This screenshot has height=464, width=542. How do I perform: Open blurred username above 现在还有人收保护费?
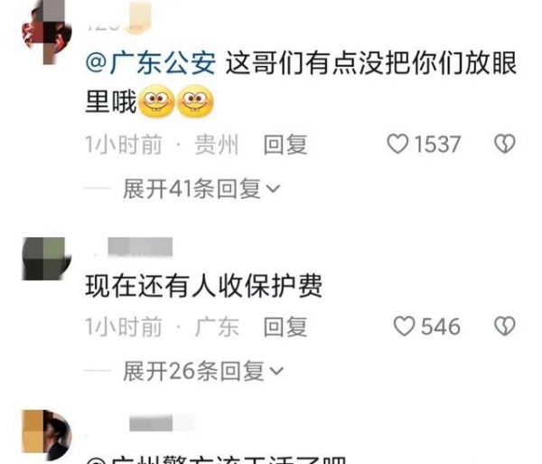coord(140,247)
